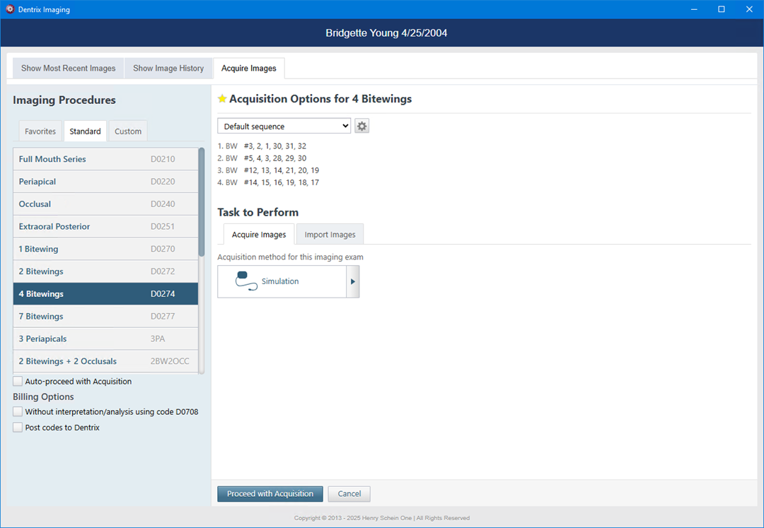Select the 2 Bitewings procedure
This screenshot has width=764, height=528.
click(x=105, y=271)
